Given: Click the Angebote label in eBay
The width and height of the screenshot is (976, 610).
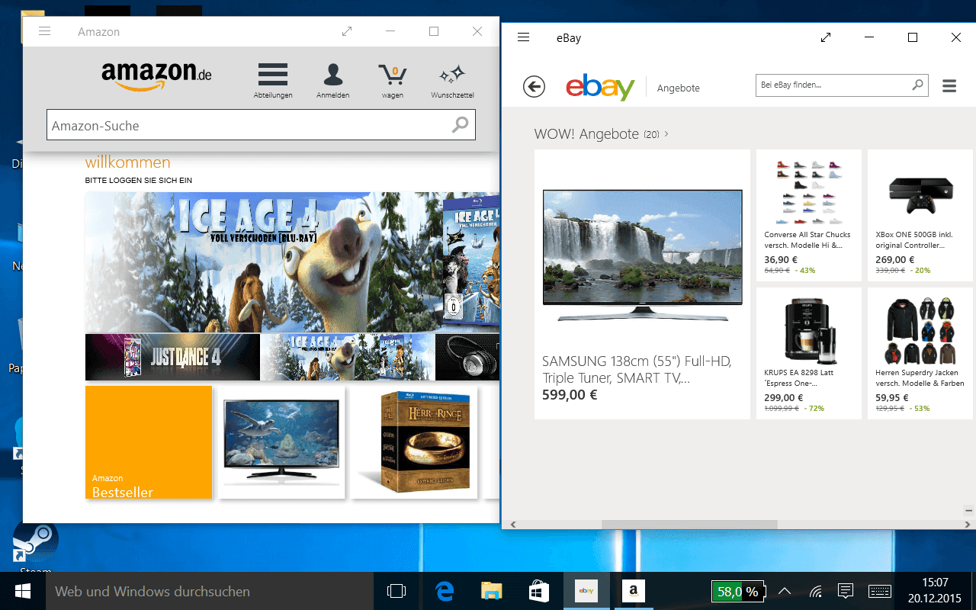Looking at the screenshot, I should click(679, 88).
